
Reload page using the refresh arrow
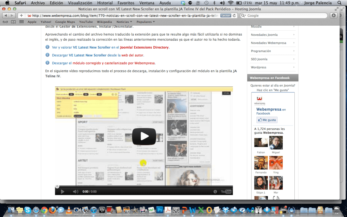coord(234,15)
